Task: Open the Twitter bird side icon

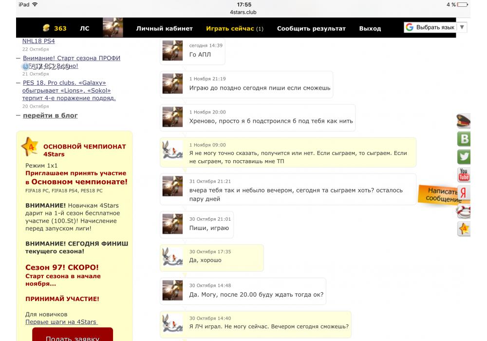Action: (464, 156)
